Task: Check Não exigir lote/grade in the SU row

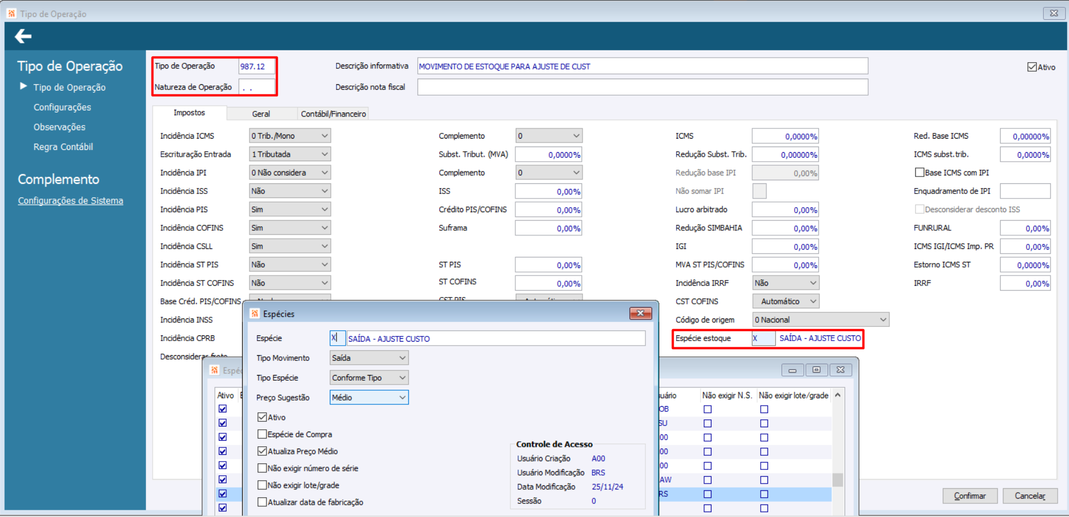Action: (764, 424)
